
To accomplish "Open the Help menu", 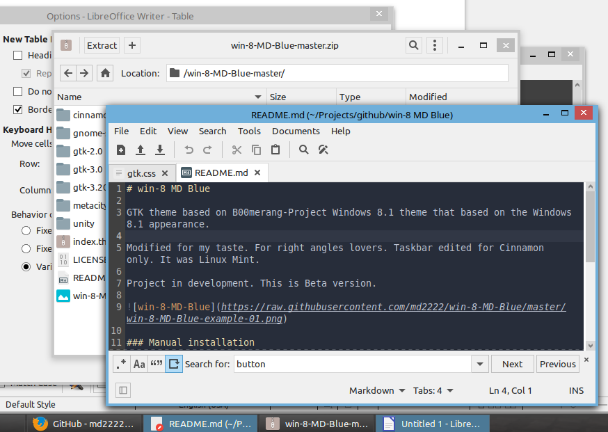I will pyautogui.click(x=340, y=131).
